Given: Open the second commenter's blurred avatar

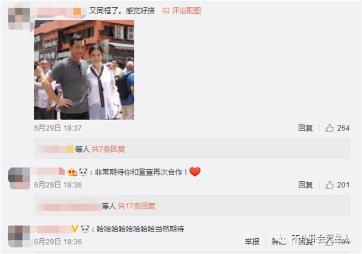Looking at the screenshot, I should coord(19,178).
